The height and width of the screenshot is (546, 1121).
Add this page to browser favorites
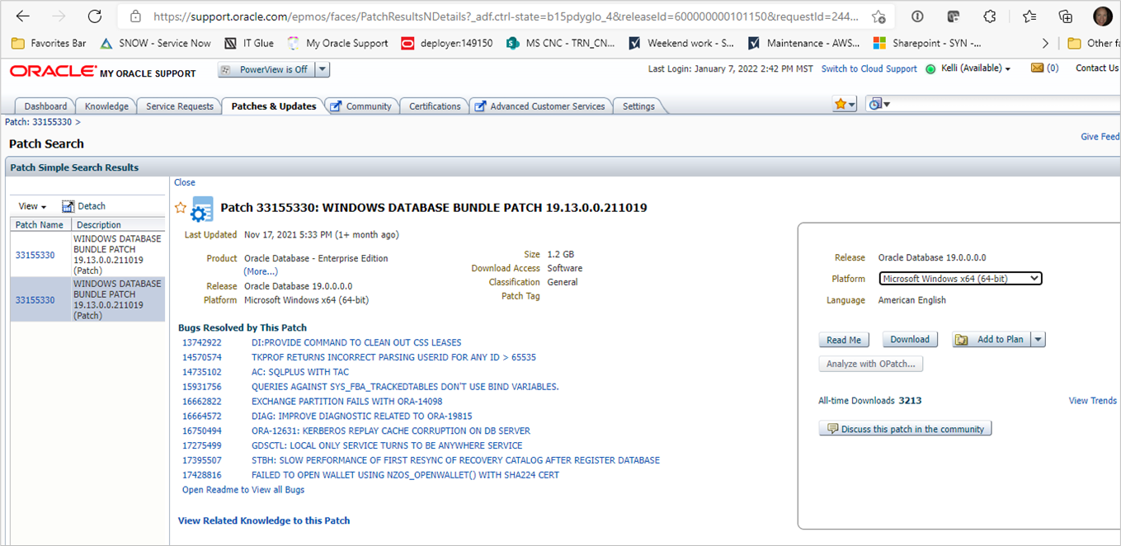879,16
